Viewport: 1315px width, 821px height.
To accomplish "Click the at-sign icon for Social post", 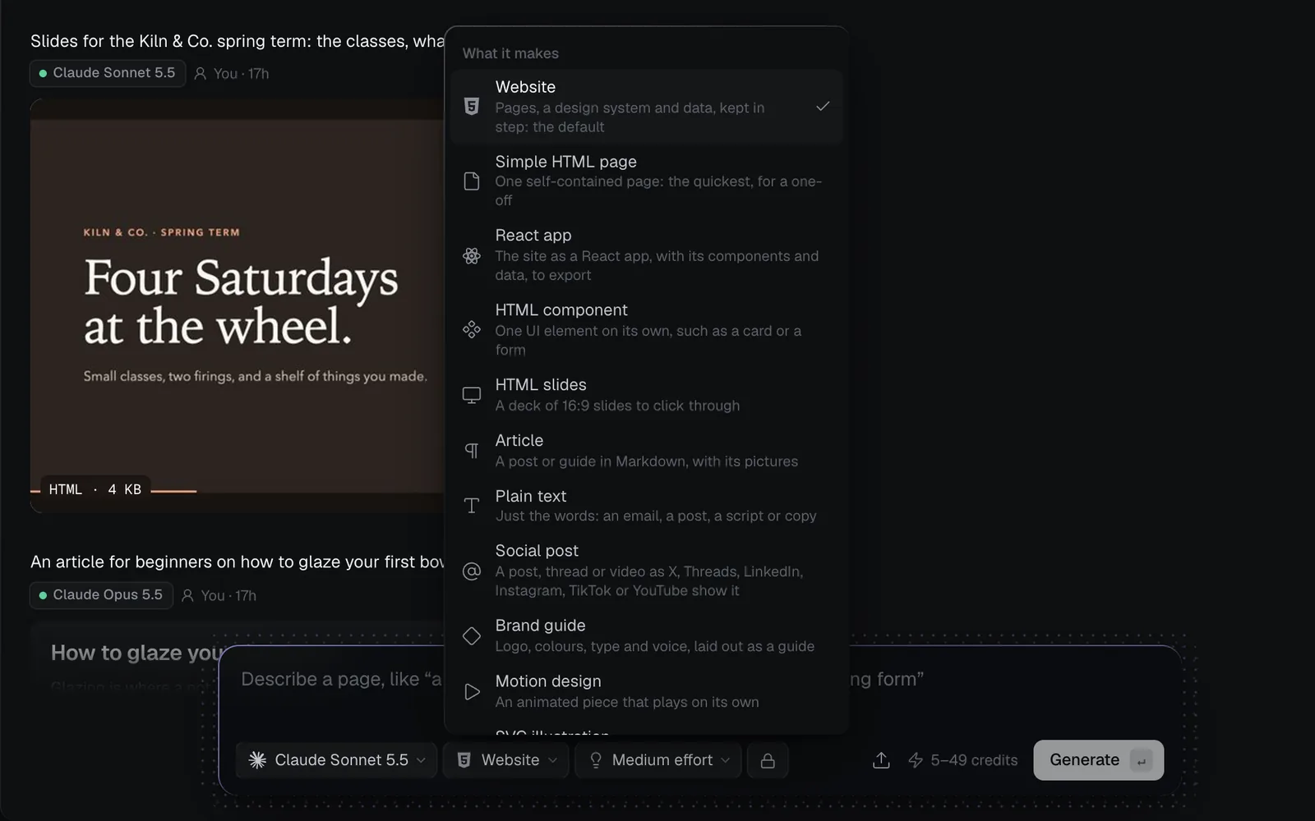I will 472,571.
